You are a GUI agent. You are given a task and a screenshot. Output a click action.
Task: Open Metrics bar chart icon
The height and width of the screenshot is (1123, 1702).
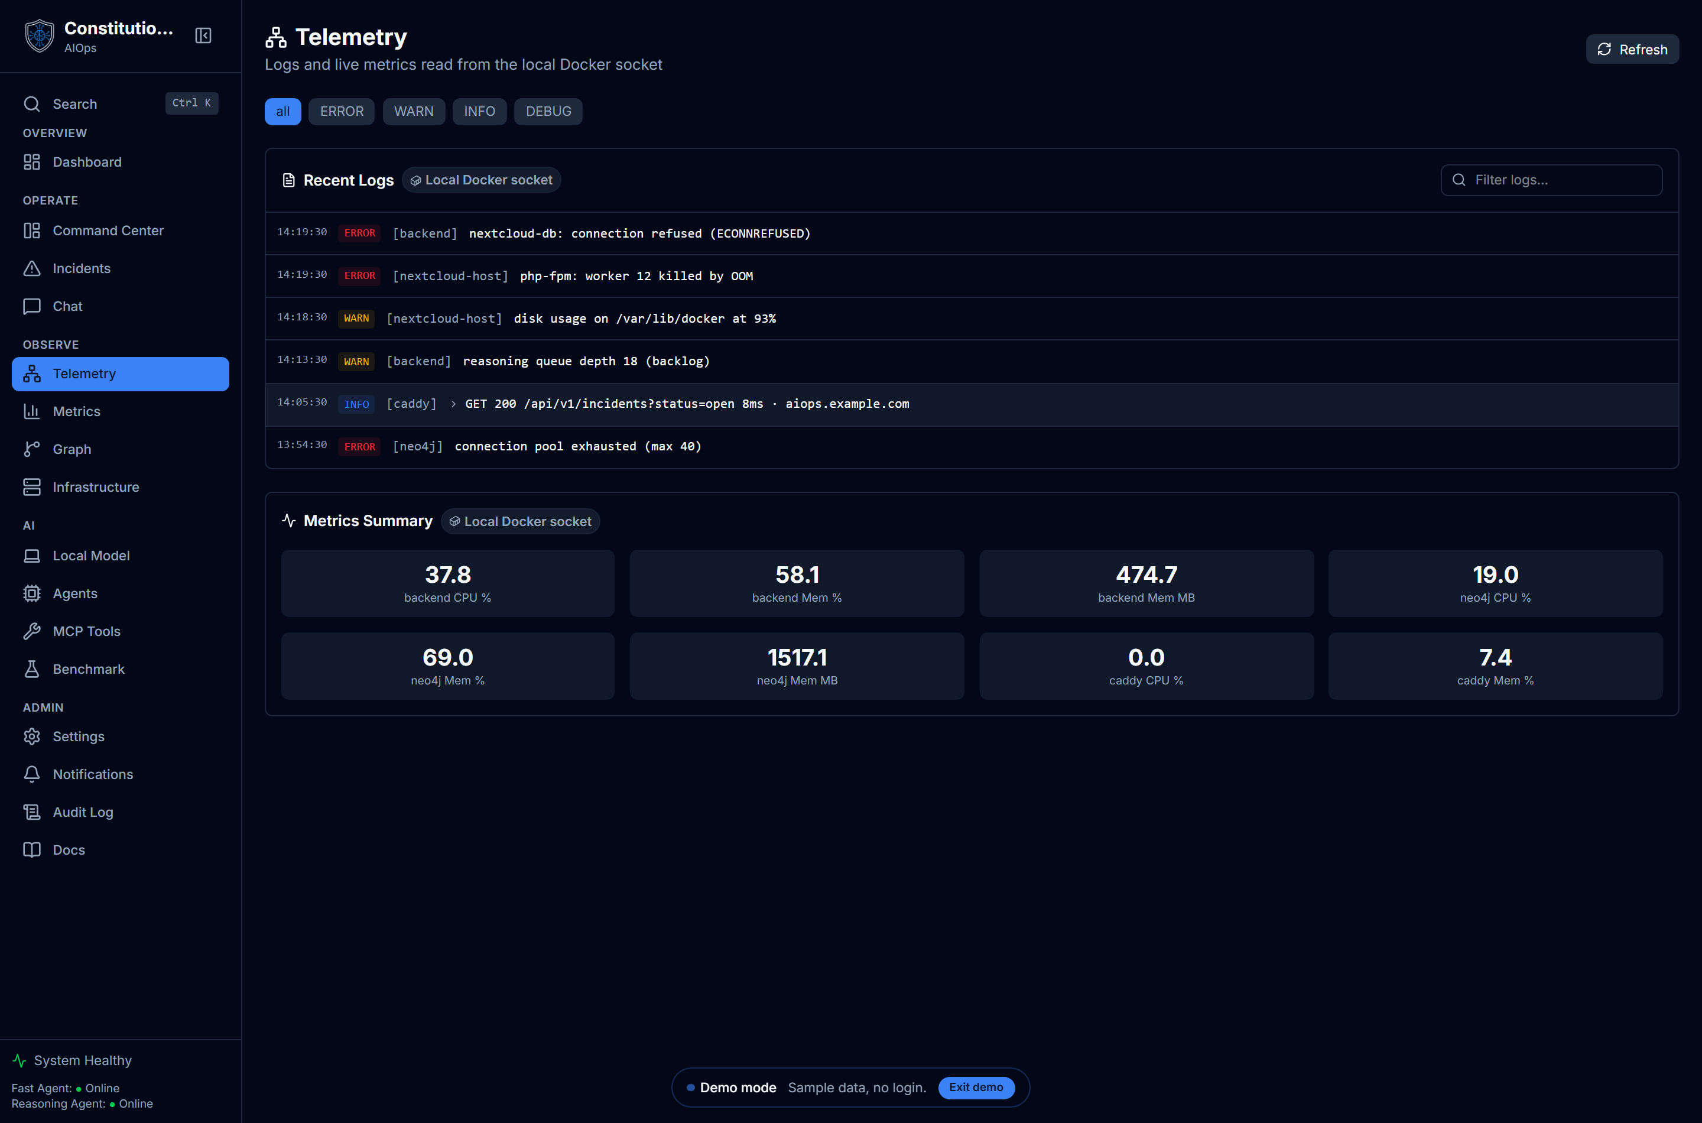(31, 412)
